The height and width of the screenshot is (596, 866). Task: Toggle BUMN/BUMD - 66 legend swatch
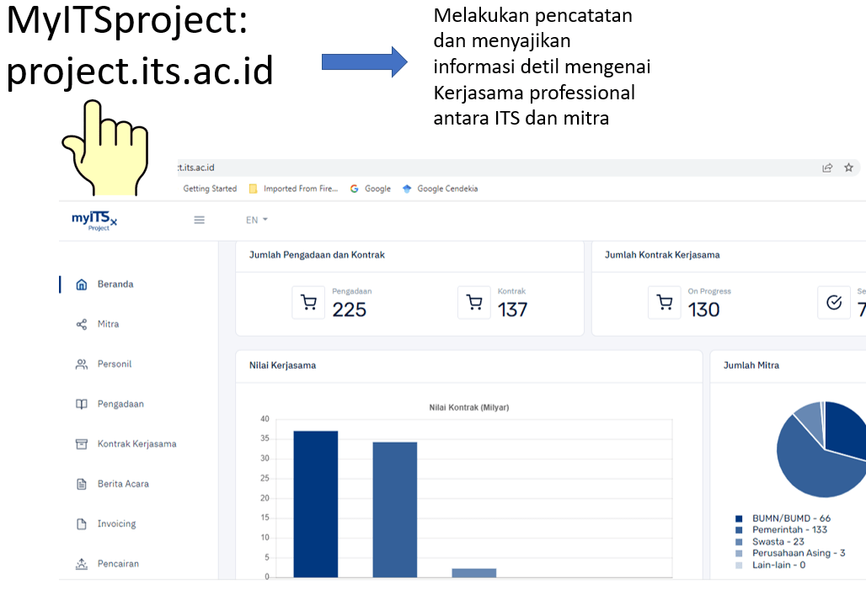739,519
